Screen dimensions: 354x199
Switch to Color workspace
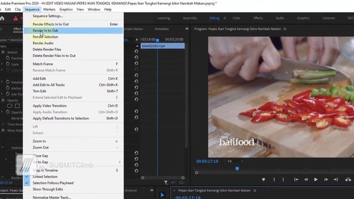[236, 18]
